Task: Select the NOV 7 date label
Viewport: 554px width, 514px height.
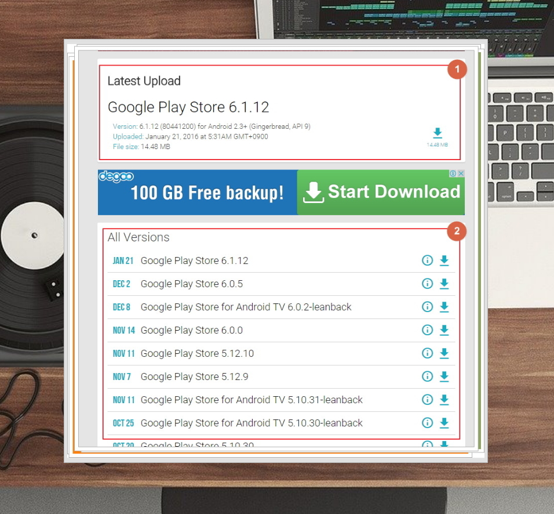Action: pos(122,377)
